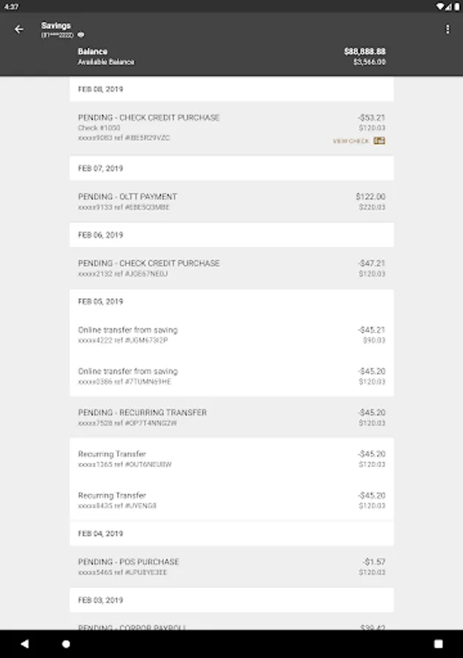Toggle account number visibility eye icon
463x658 pixels.
click(x=81, y=34)
